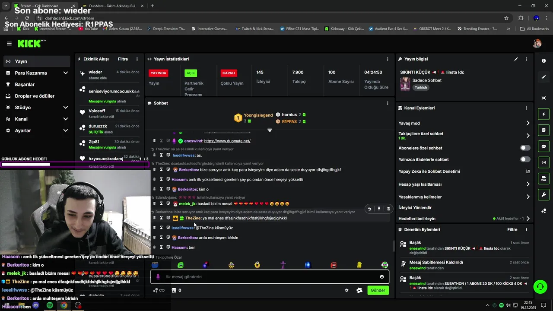Open the profile avatar menu
The image size is (553, 311).
(537, 44)
